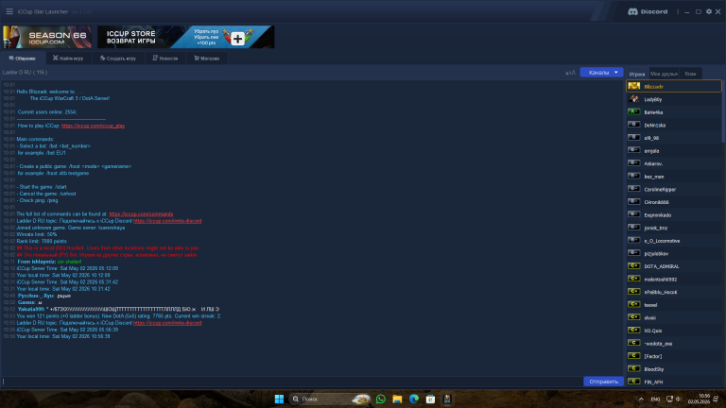Open the Новости news tab
The height and width of the screenshot is (408, 726).
tap(165, 59)
